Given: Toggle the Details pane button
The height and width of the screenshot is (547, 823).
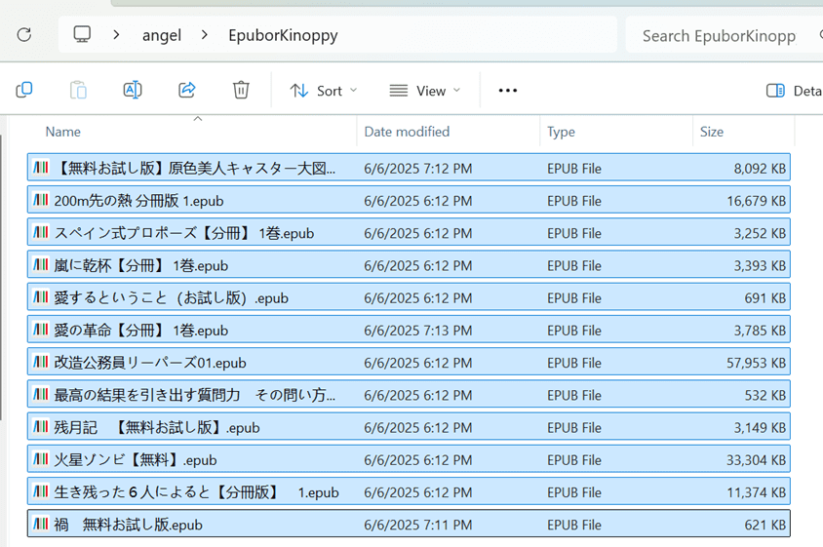Looking at the screenshot, I should coord(793,91).
